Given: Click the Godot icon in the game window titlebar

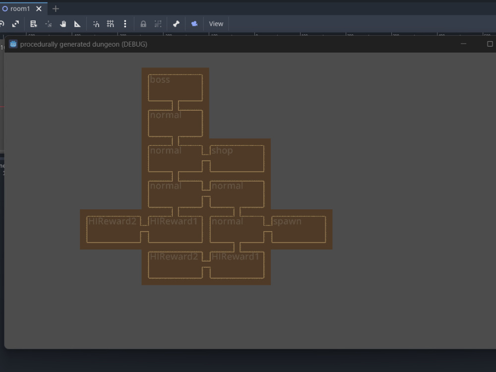Looking at the screenshot, I should click(12, 44).
